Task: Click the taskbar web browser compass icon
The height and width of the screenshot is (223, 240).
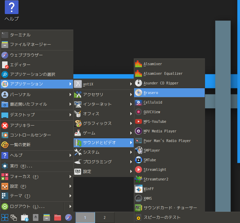Action: pyautogui.click(x=69, y=218)
